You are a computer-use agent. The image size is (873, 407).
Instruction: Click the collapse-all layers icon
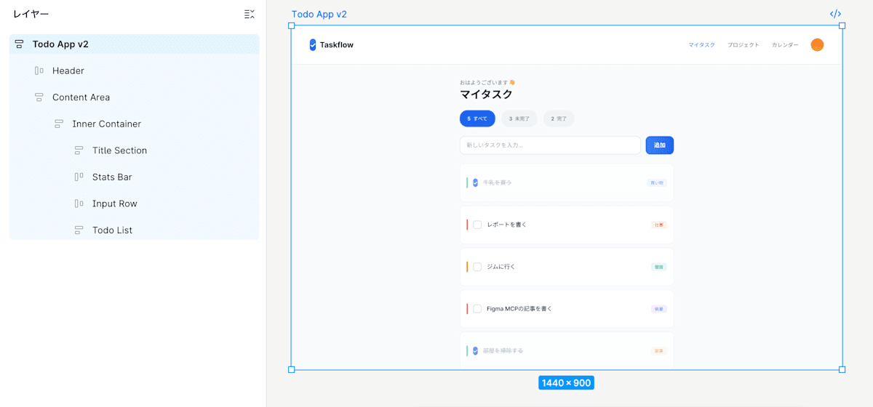(250, 14)
